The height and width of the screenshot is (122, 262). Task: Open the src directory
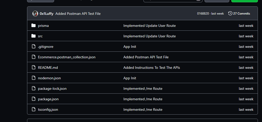(x=40, y=36)
